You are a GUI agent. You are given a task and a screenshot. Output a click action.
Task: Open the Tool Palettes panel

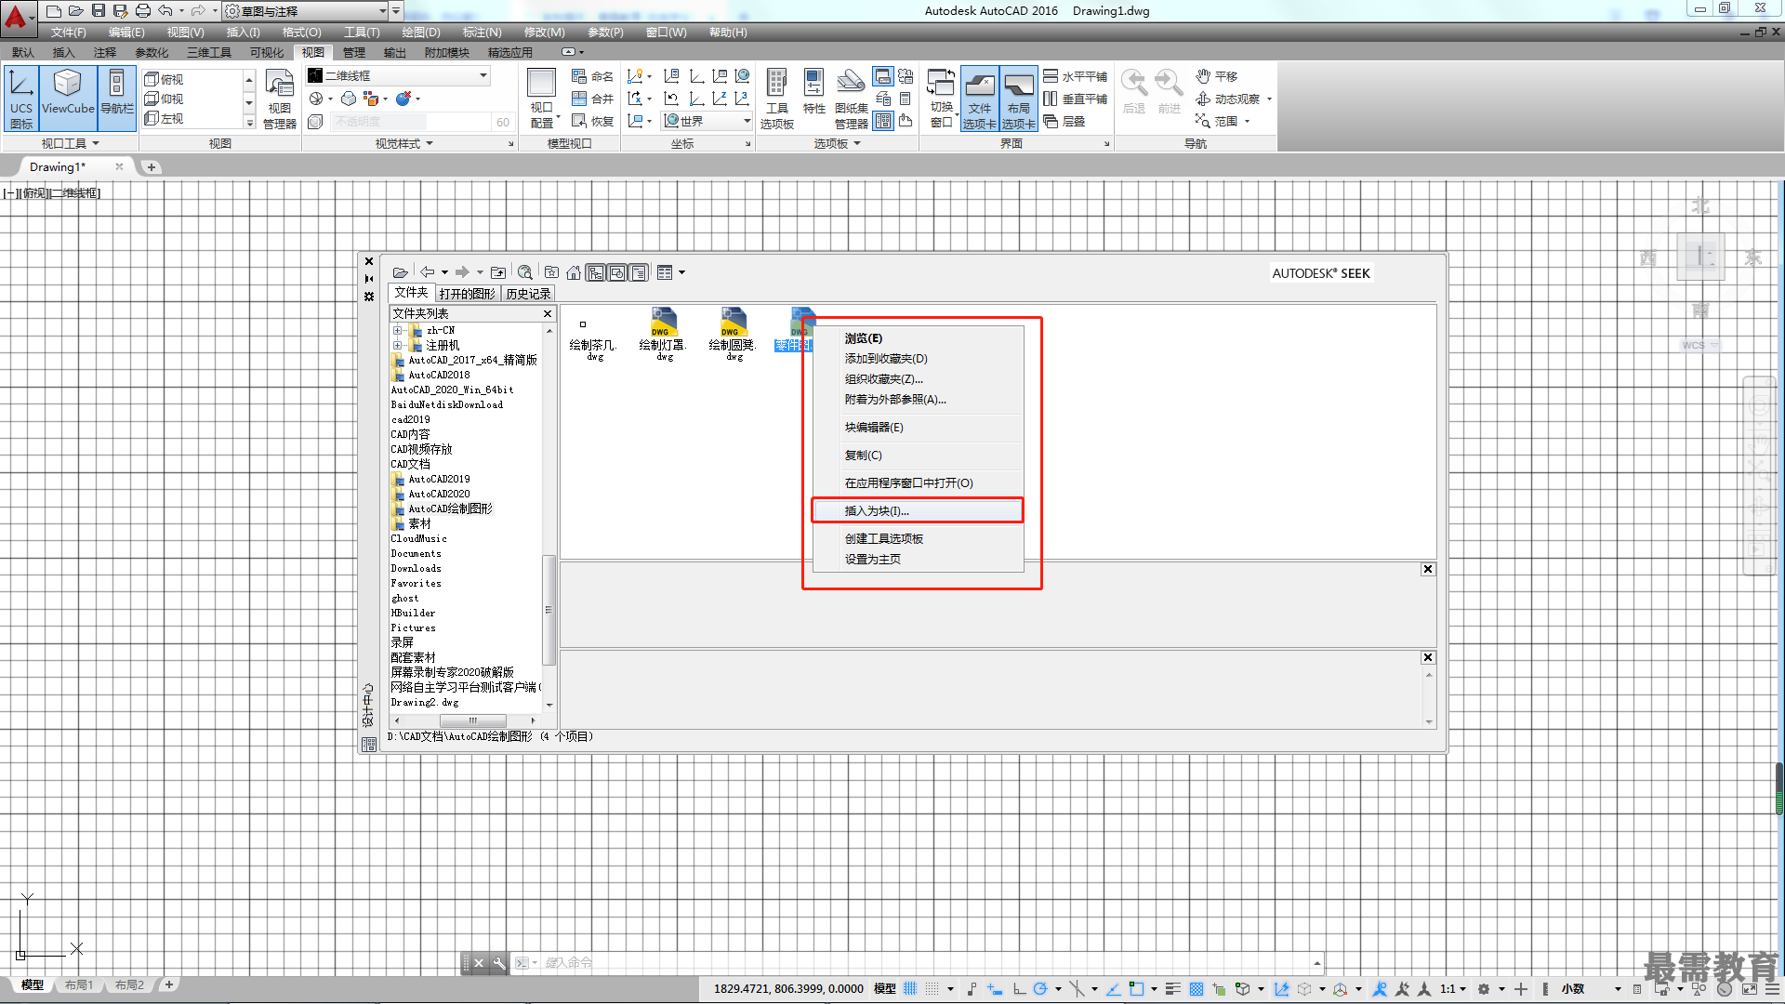click(x=777, y=99)
